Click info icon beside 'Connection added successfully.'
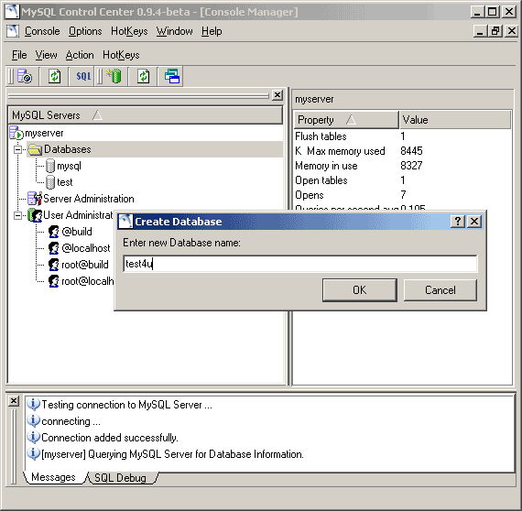This screenshot has height=511, width=522. 33,437
